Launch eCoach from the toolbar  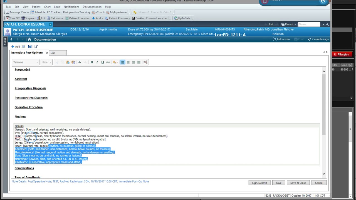coord(98,12)
